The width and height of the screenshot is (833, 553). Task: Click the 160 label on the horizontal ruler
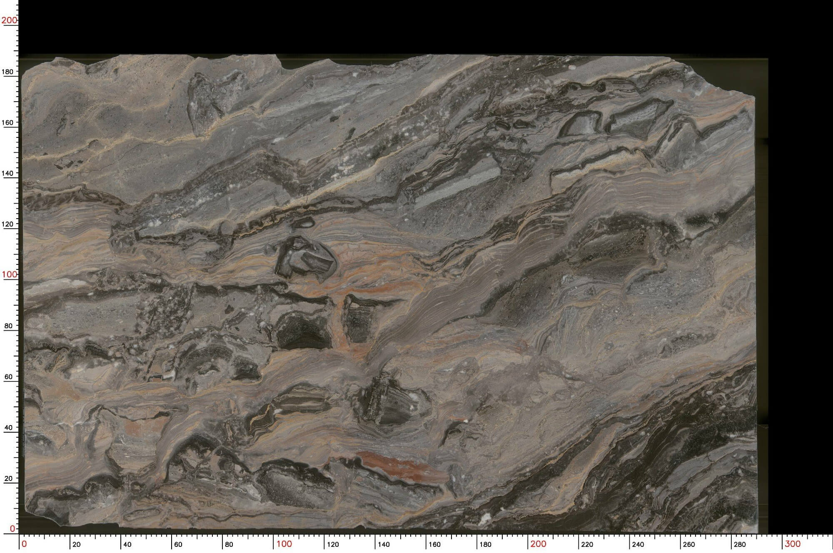[434, 544]
